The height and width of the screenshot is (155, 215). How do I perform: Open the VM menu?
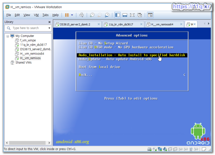coord(36,15)
